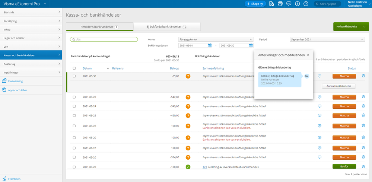The height and width of the screenshot is (182, 372).
Task: Switch to Ej bokförda bankhändelser tab
Action: [167, 27]
